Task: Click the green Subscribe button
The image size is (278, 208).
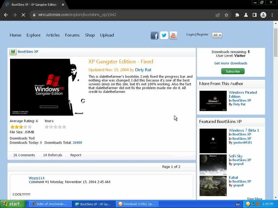Action: 233,71
